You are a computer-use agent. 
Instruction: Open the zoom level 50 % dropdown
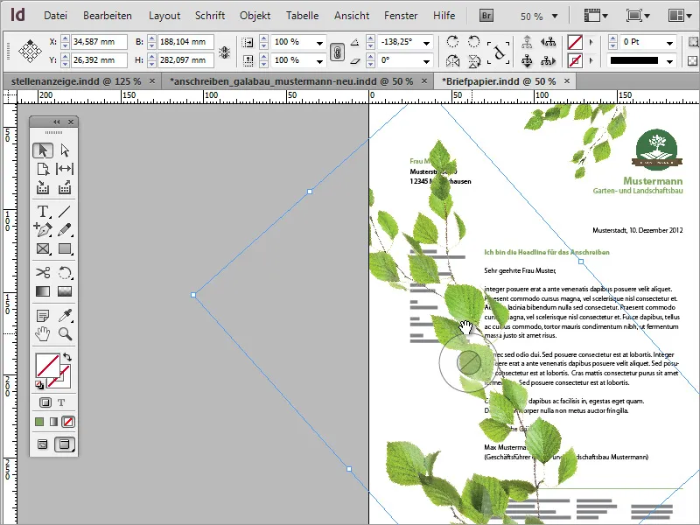click(x=555, y=16)
